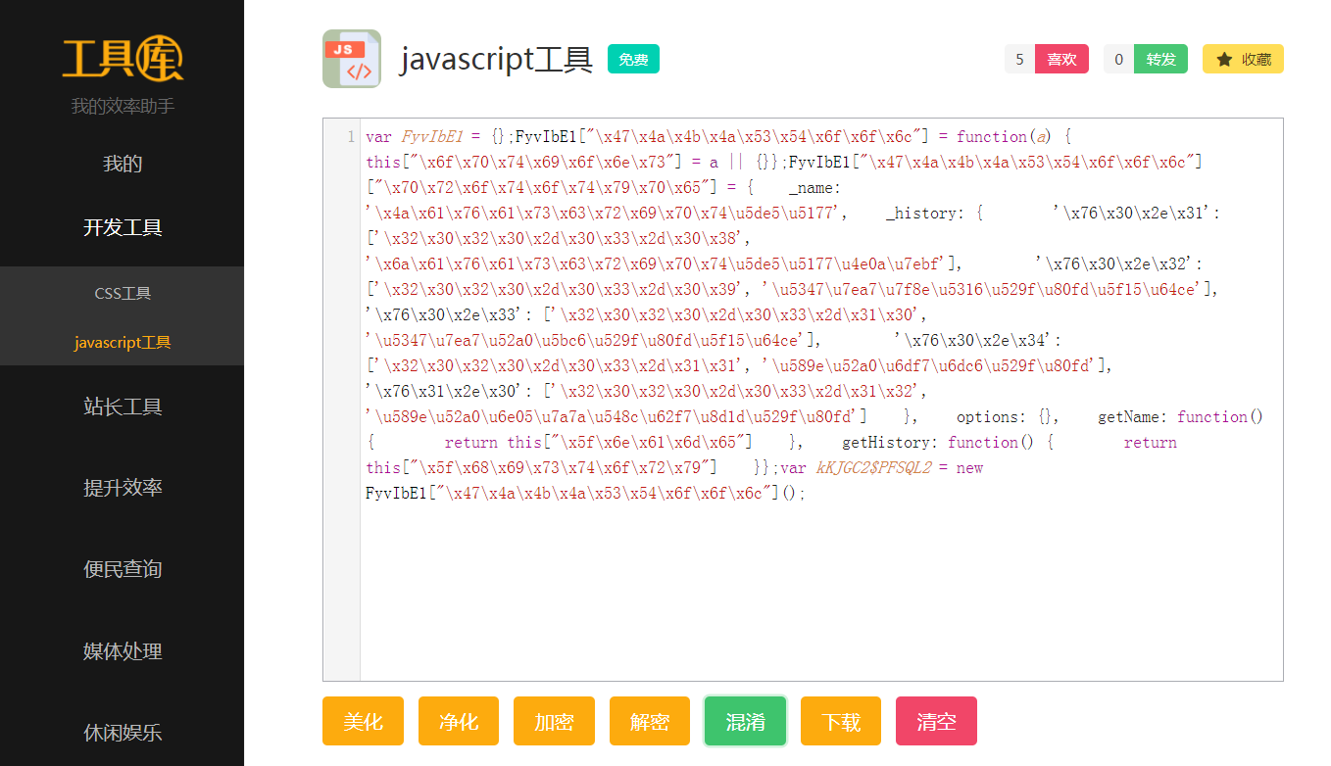Click the star 收藏 favorite button

(1242, 59)
